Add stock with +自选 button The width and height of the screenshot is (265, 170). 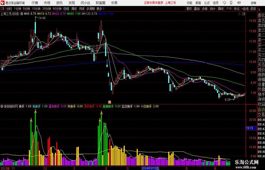(x=245, y=9)
